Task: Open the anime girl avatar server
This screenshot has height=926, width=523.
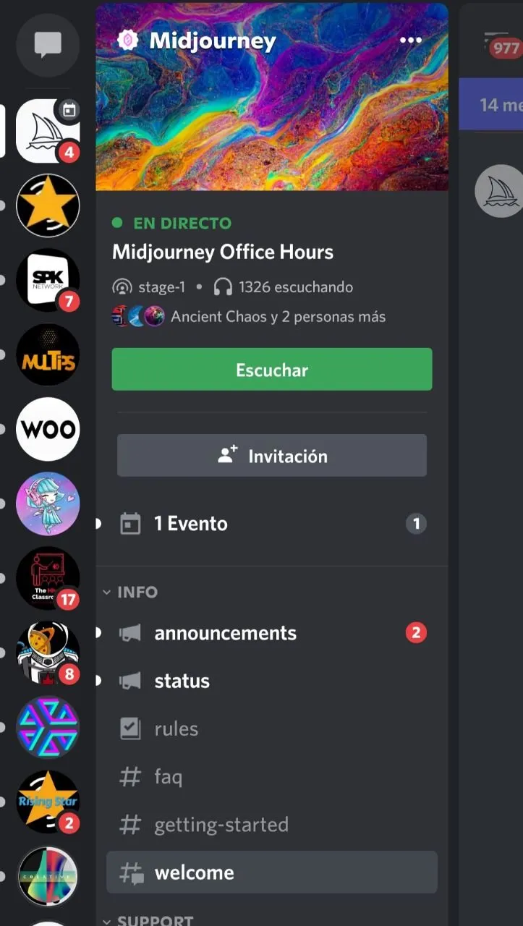Action: point(48,504)
